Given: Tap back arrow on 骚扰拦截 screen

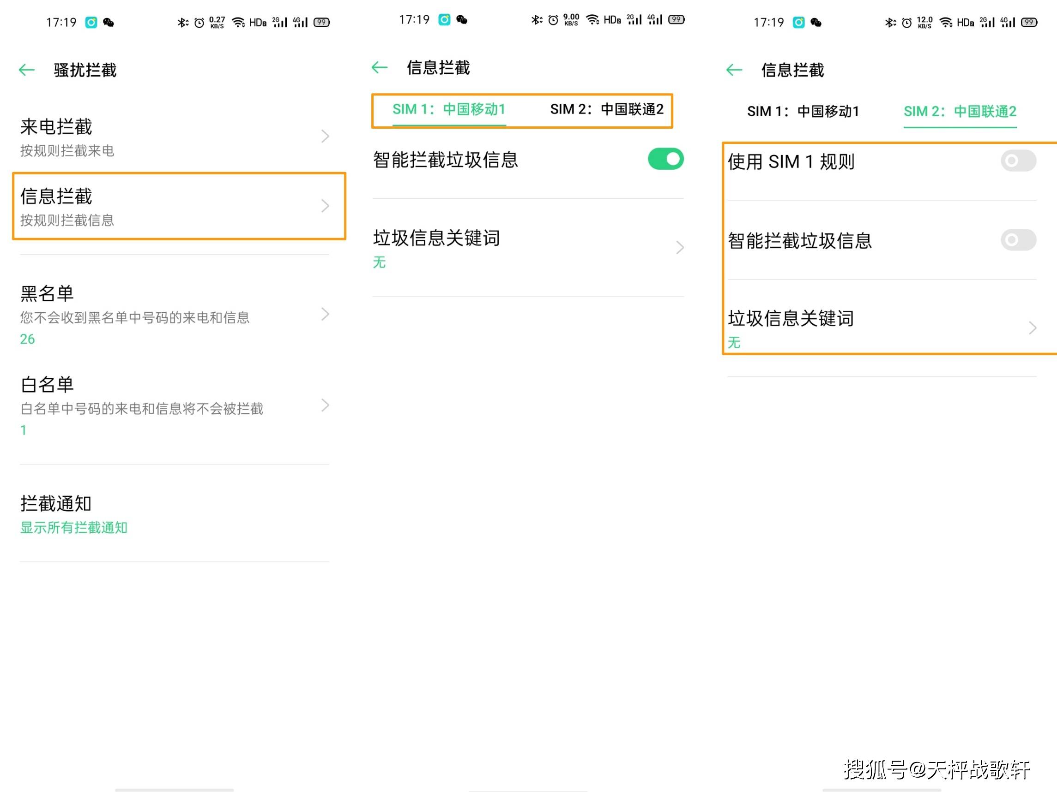Looking at the screenshot, I should coord(27,70).
